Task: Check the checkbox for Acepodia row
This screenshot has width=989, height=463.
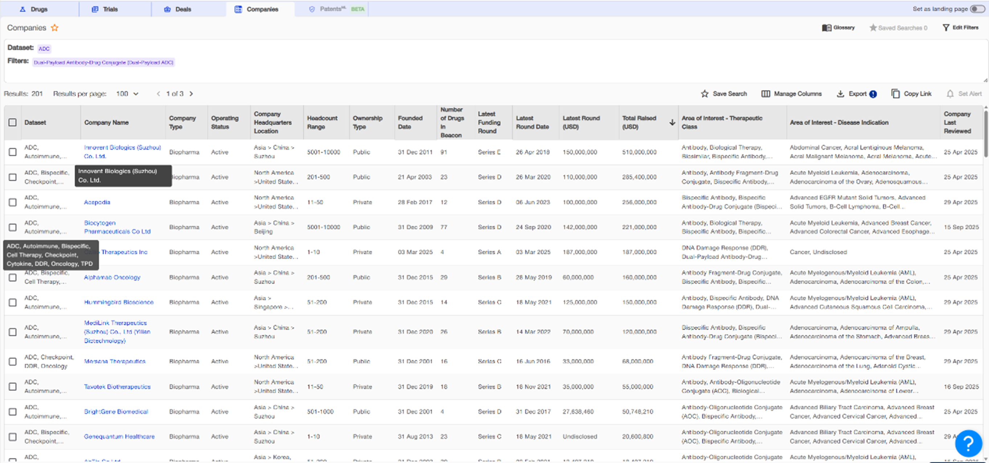Action: coord(13,202)
